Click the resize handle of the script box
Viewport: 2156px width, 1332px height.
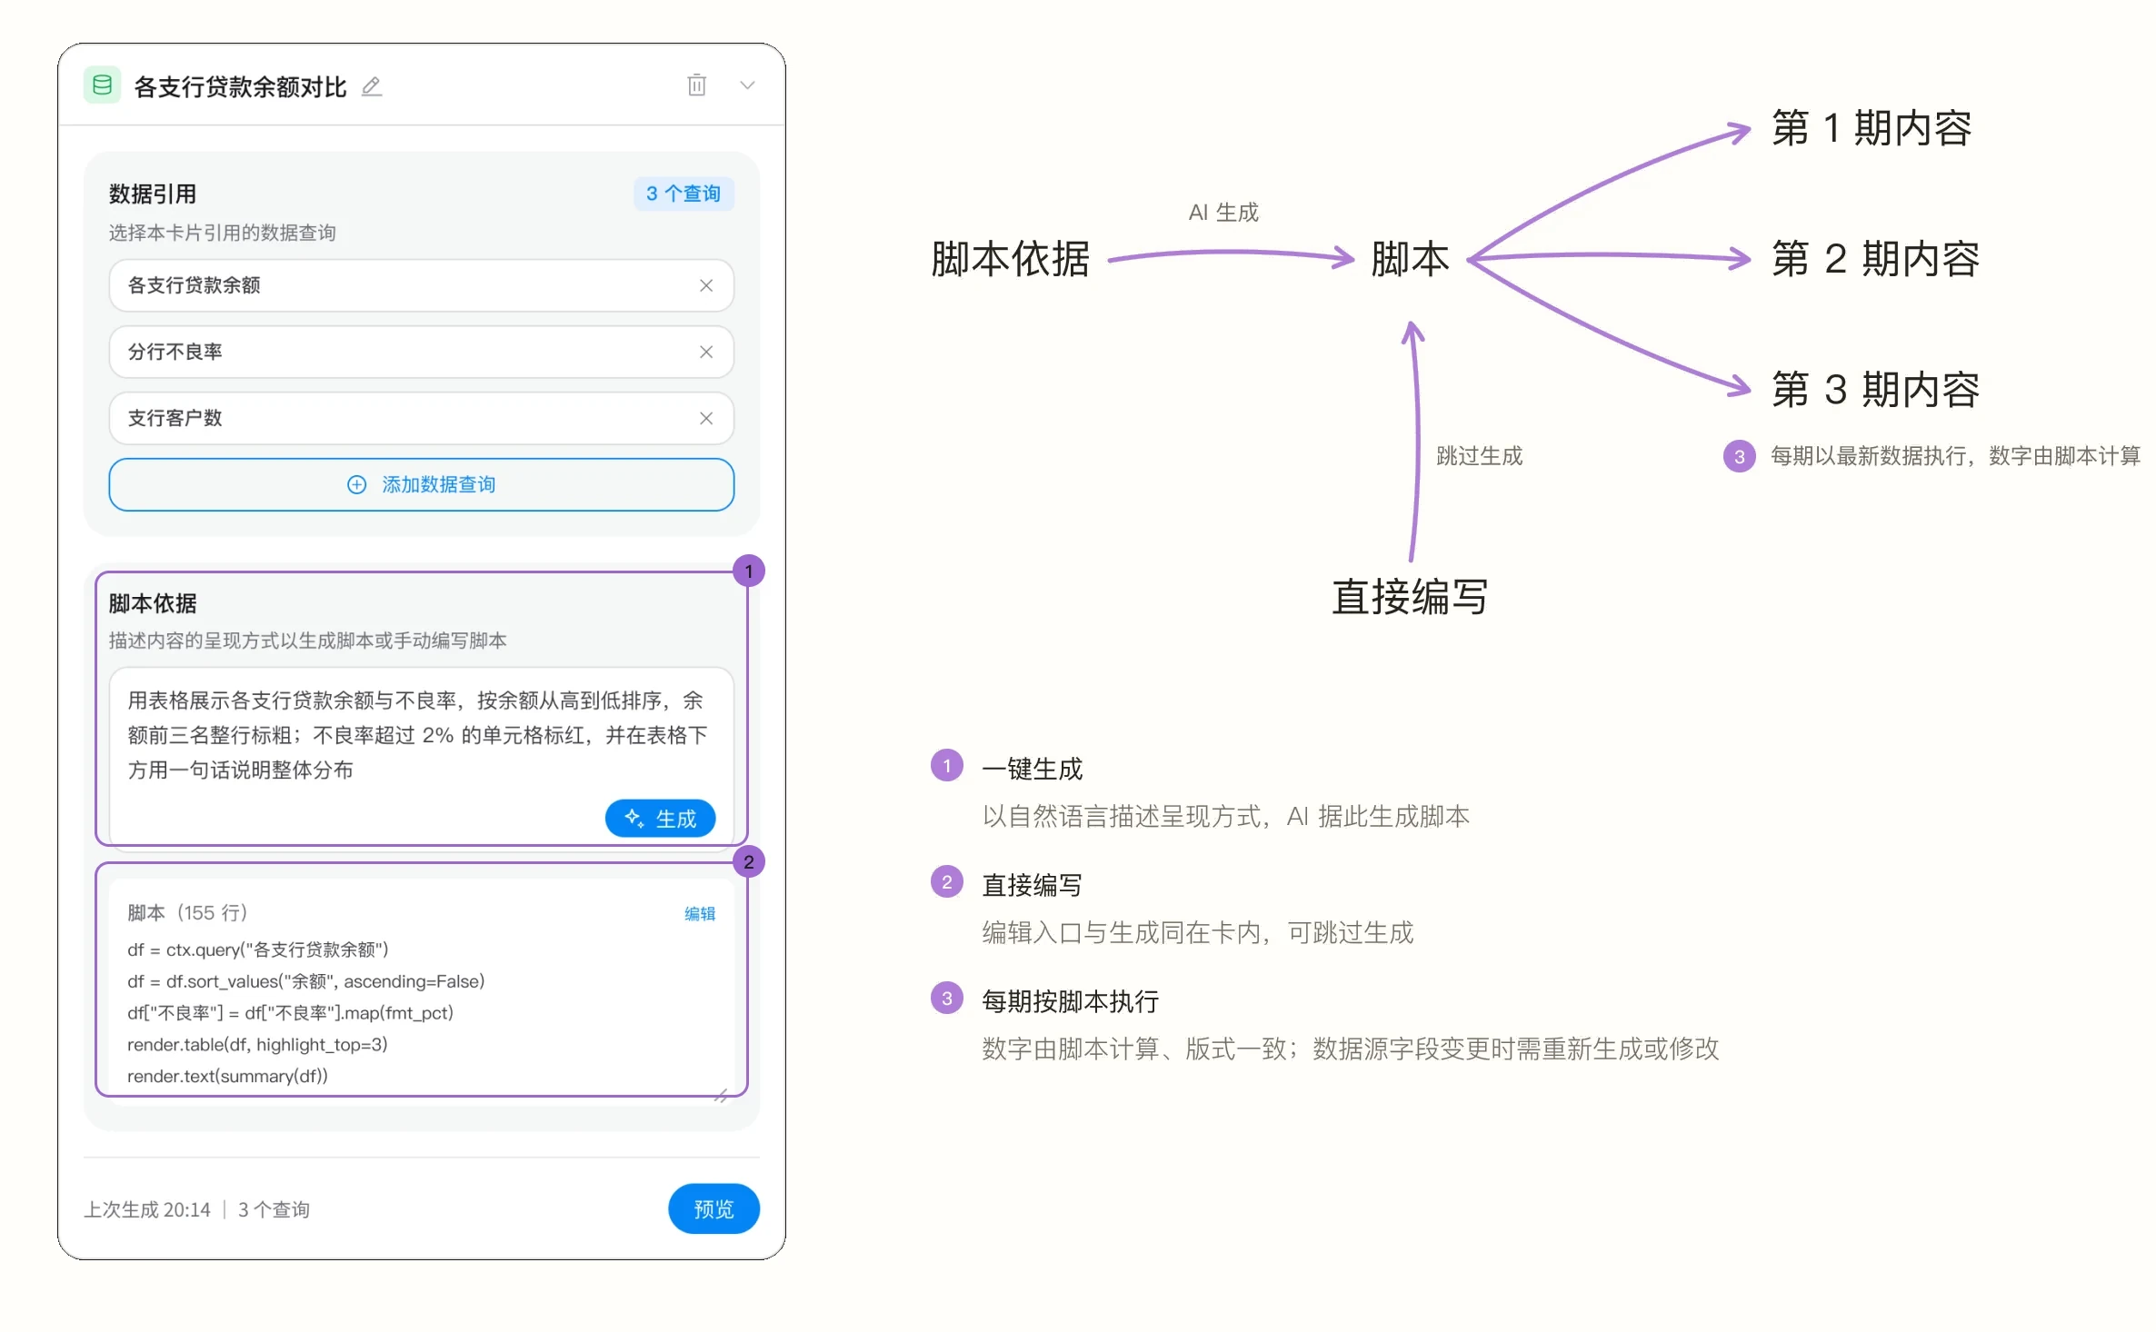[x=721, y=1096]
